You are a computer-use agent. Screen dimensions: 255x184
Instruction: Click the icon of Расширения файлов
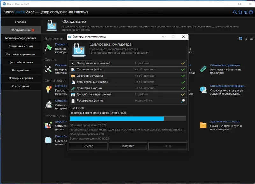tap(73, 101)
